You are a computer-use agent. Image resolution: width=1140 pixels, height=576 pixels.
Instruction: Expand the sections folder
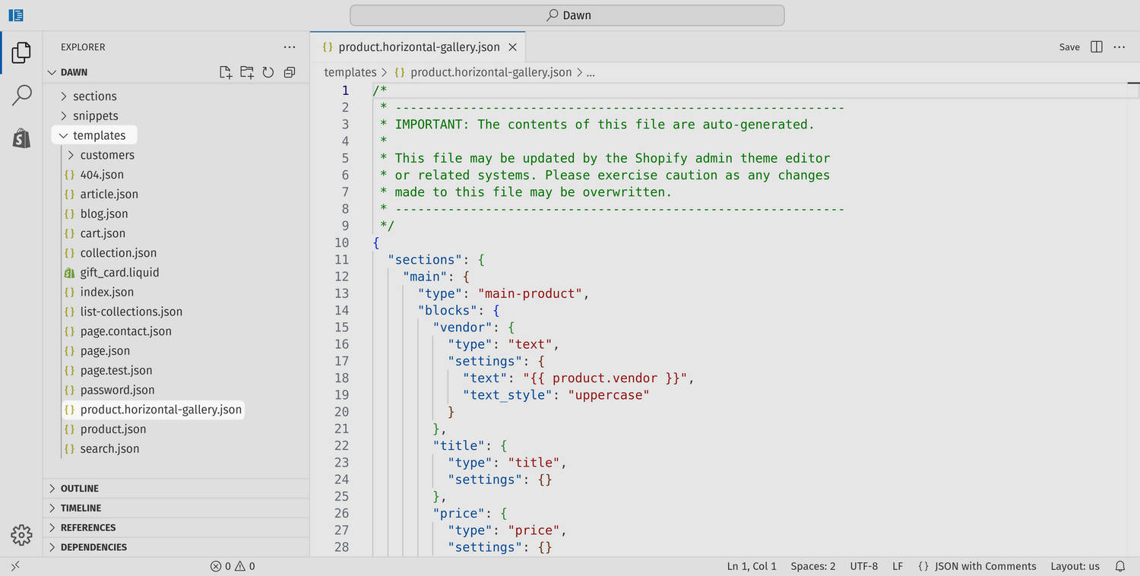[x=94, y=96]
